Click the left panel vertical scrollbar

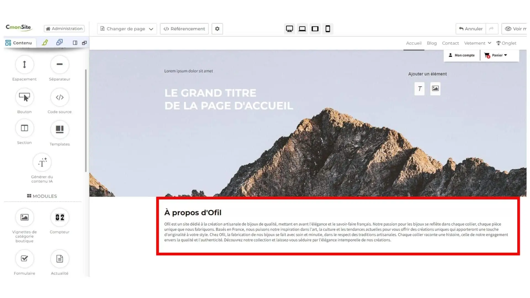[x=86, y=121]
